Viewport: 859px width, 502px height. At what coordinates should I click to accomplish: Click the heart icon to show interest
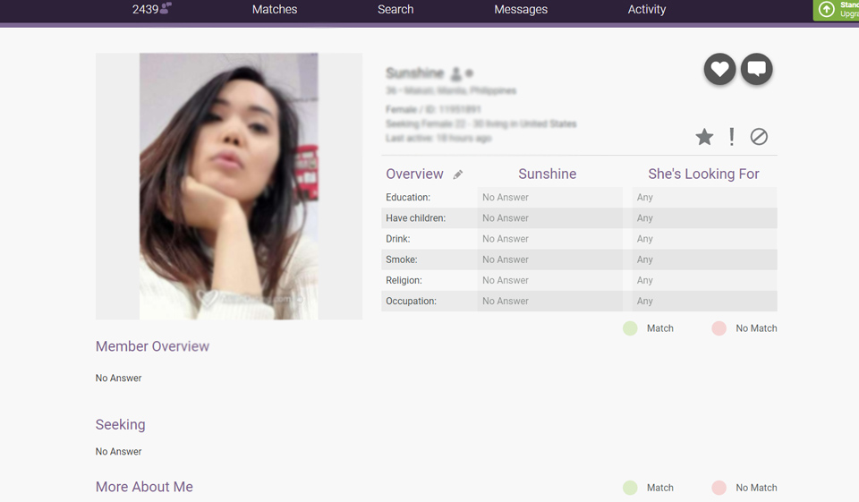pos(719,69)
